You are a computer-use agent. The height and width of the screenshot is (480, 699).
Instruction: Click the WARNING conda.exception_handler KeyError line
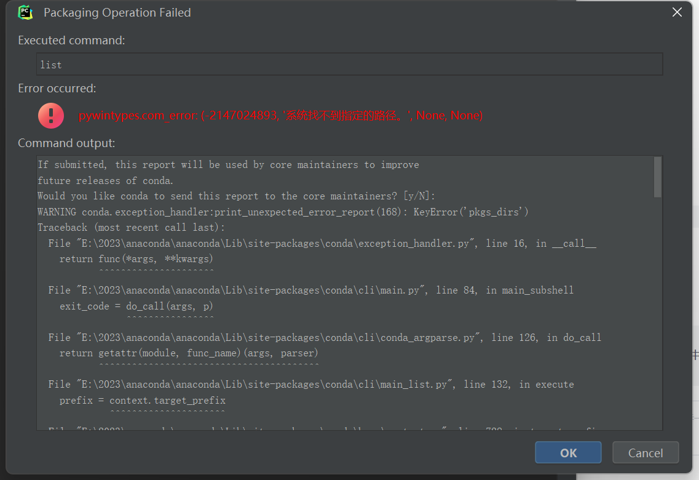click(283, 212)
